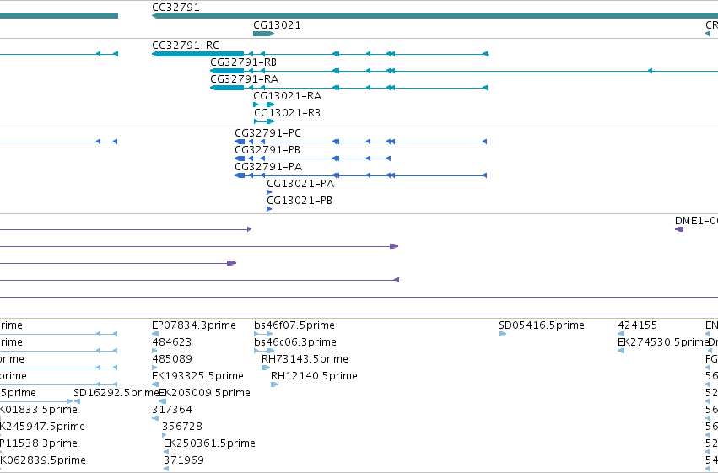Select the CG32791-PC protein label
The width and height of the screenshot is (718, 473).
[267, 133]
